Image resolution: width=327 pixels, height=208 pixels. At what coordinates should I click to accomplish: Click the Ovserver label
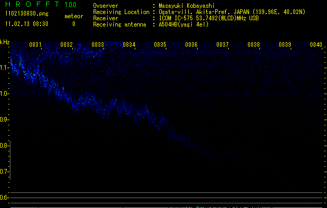tap(106, 6)
